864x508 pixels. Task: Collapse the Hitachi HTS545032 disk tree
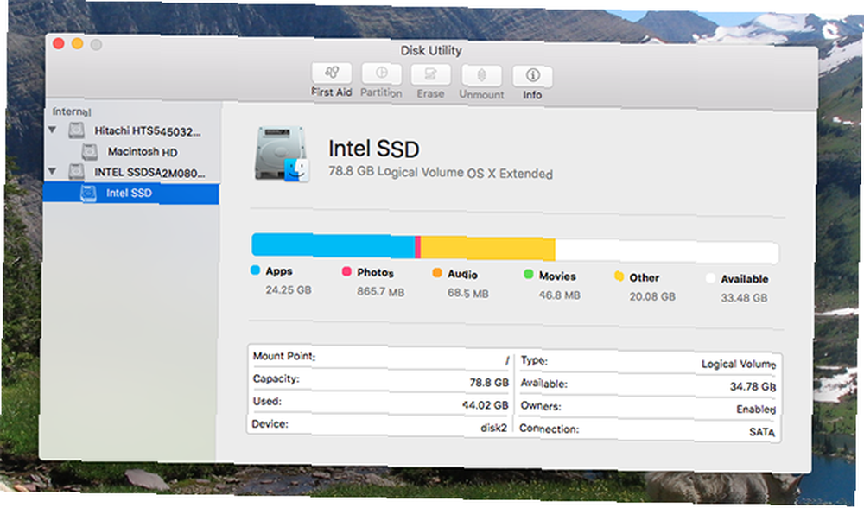(53, 130)
